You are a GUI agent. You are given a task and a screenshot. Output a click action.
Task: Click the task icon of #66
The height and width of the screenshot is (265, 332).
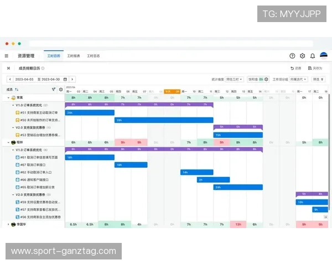click(18, 179)
